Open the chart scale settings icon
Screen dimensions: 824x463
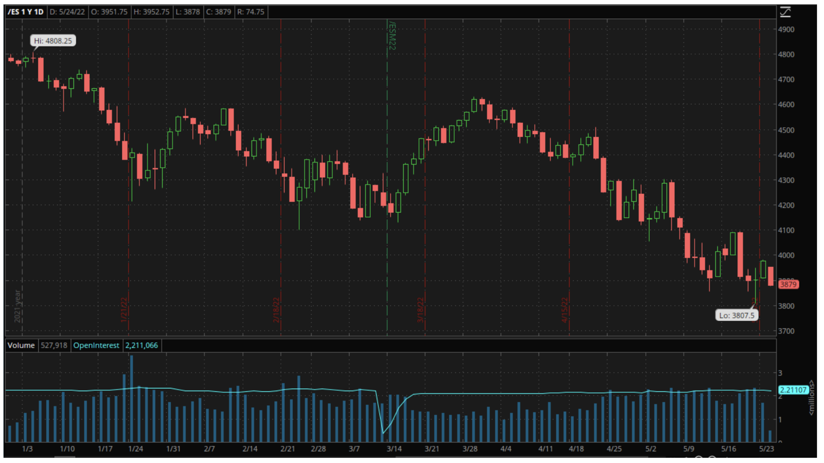click(785, 12)
